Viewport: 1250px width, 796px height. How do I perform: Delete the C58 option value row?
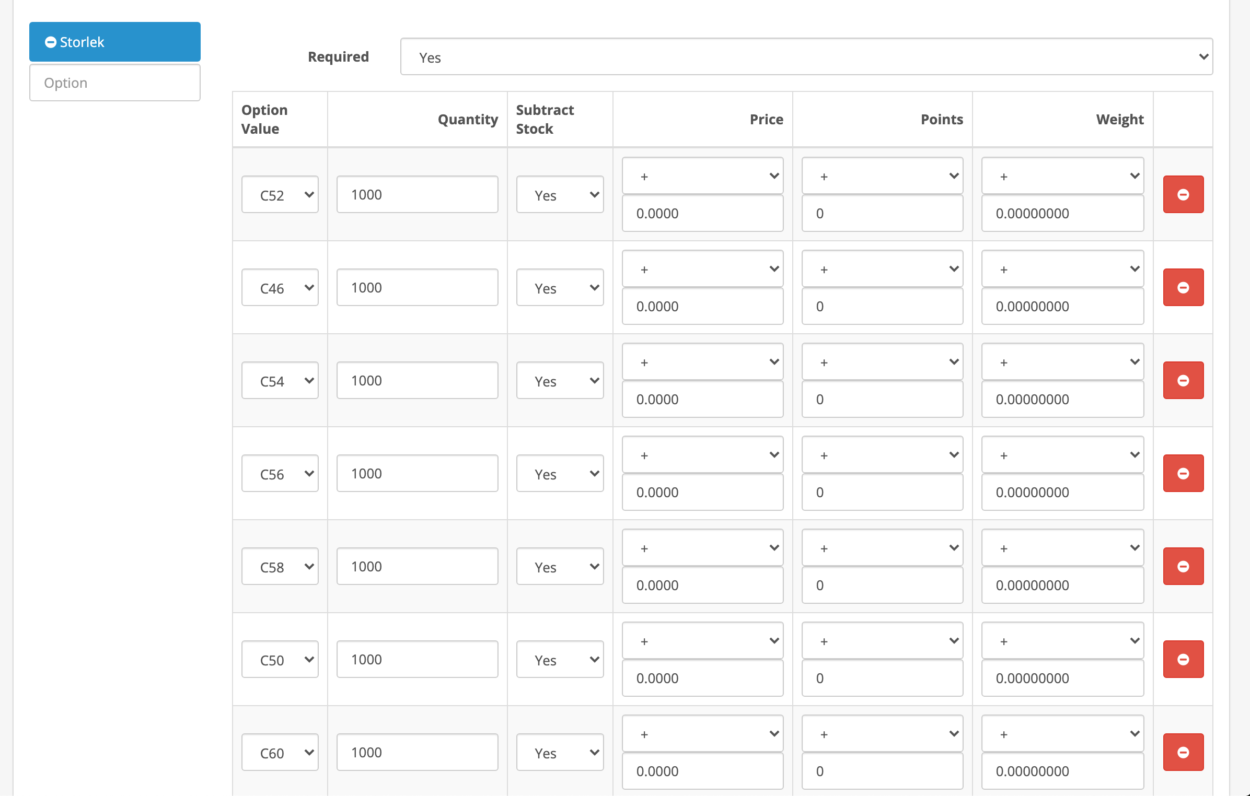(1183, 566)
